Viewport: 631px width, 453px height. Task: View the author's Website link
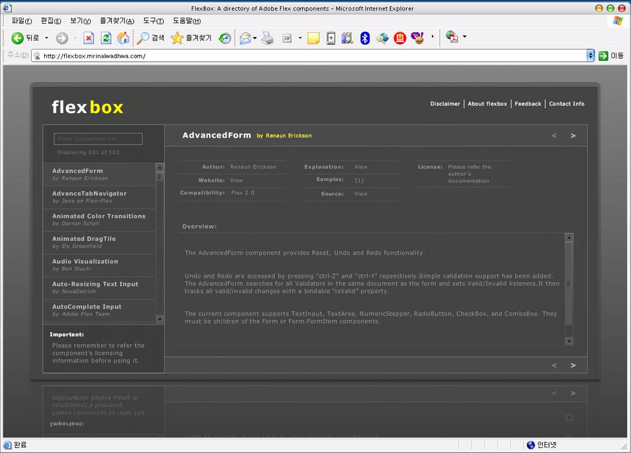click(237, 181)
